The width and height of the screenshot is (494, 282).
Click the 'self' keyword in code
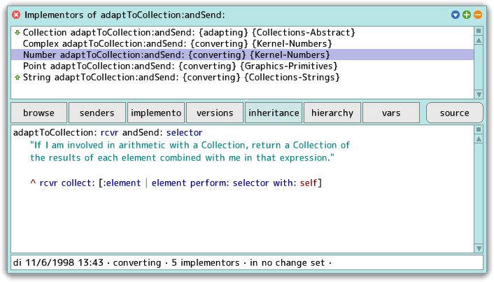tap(308, 183)
